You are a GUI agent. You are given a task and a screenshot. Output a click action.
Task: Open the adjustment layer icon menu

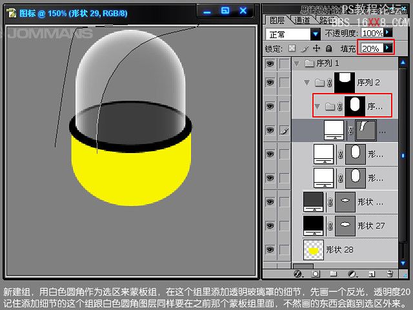(x=352, y=273)
